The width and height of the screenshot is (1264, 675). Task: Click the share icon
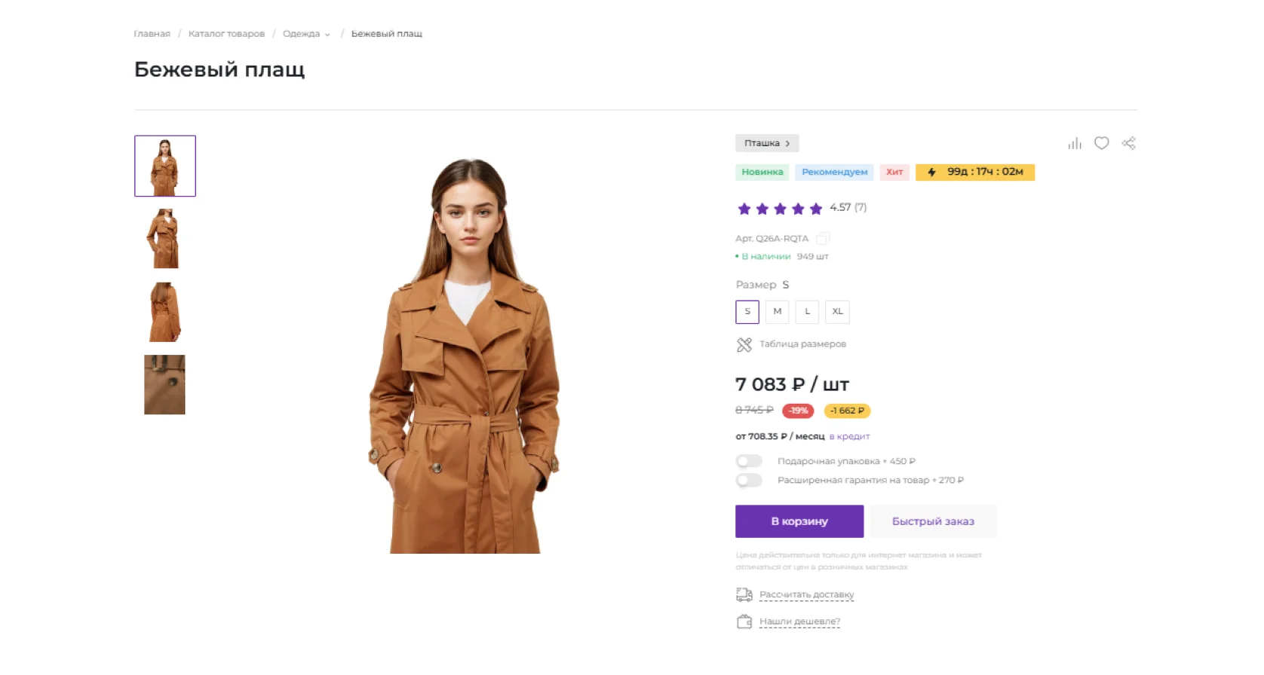coord(1129,143)
